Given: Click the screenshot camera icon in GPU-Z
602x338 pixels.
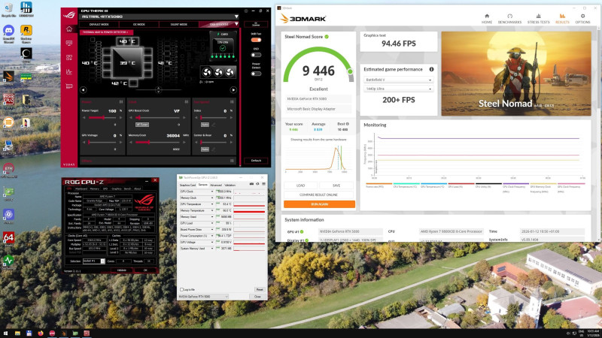Looking at the screenshot, I should (x=251, y=184).
